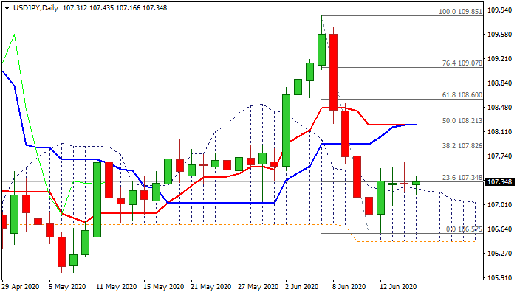The height and width of the screenshot is (295, 517).
Task: Click the 105.910 price axis label
Action: 501,278
